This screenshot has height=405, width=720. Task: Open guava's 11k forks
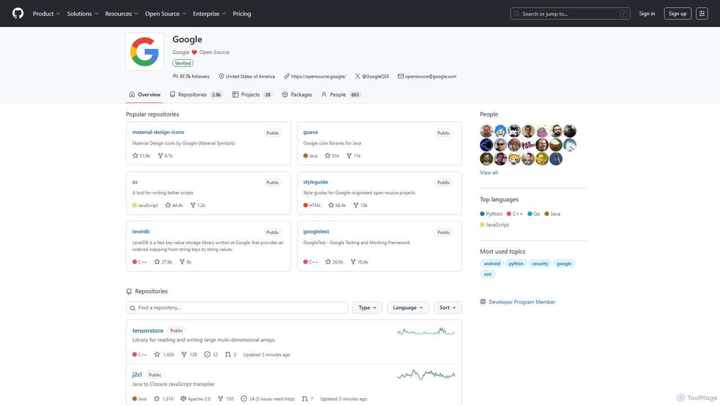(x=353, y=156)
